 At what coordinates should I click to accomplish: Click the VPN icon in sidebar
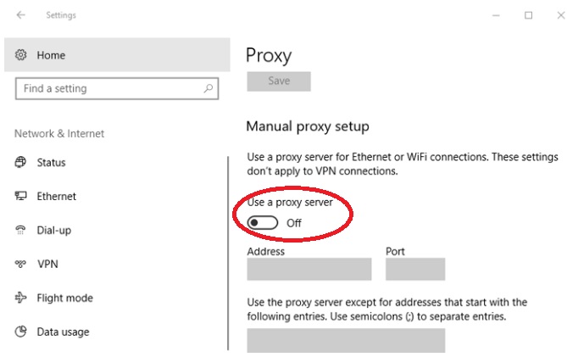pyautogui.click(x=20, y=264)
